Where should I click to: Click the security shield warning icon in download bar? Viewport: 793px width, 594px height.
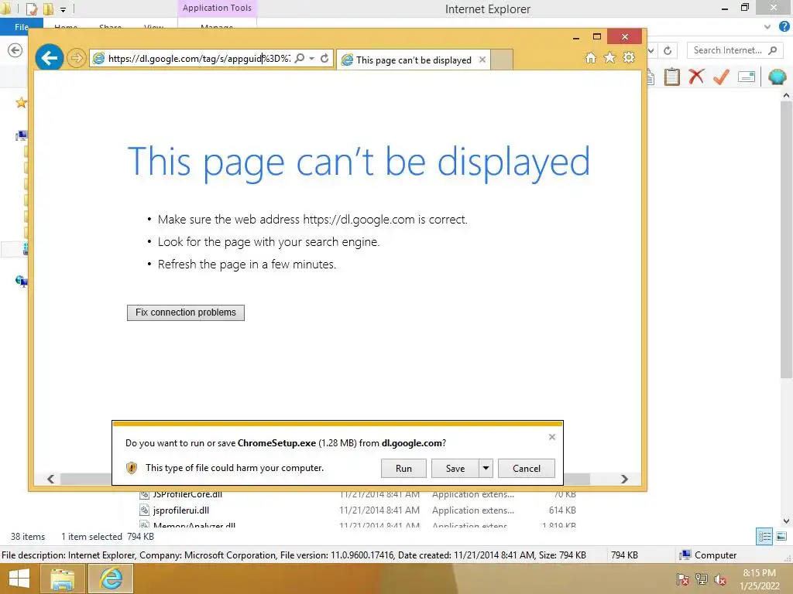point(132,468)
